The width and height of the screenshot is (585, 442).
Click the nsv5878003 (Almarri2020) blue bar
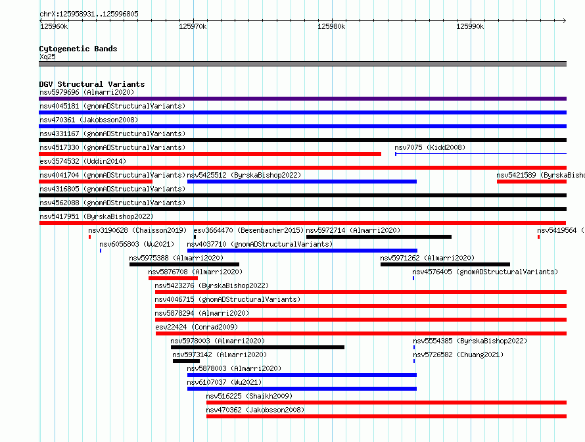pyautogui.click(x=302, y=375)
